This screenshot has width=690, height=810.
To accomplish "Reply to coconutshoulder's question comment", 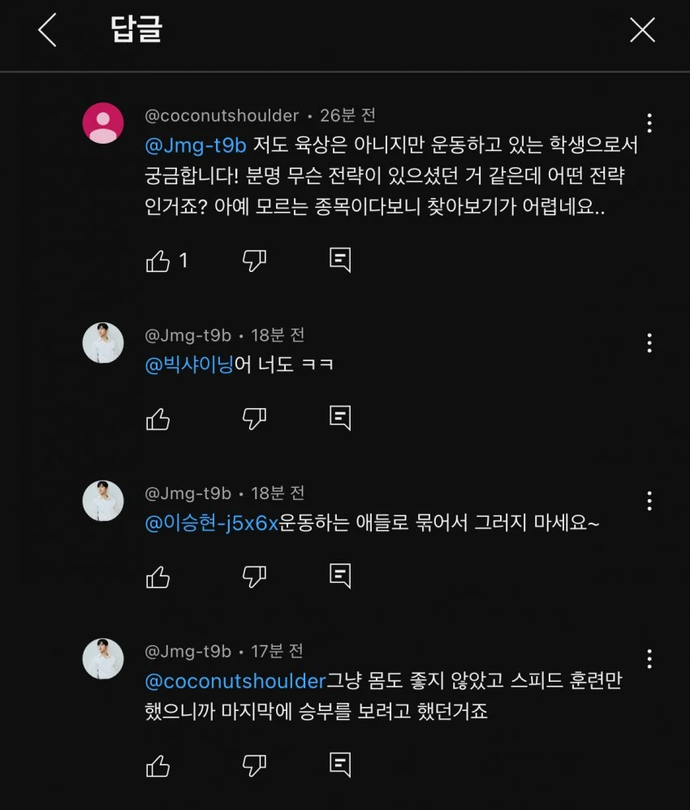I will coord(340,260).
